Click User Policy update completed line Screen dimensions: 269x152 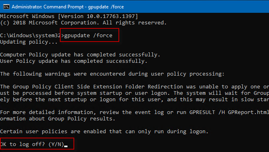pyautogui.click(x=73, y=61)
